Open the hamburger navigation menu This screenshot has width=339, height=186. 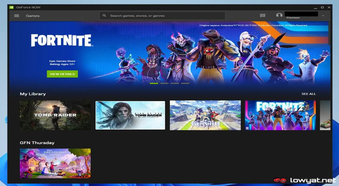(x=16, y=16)
